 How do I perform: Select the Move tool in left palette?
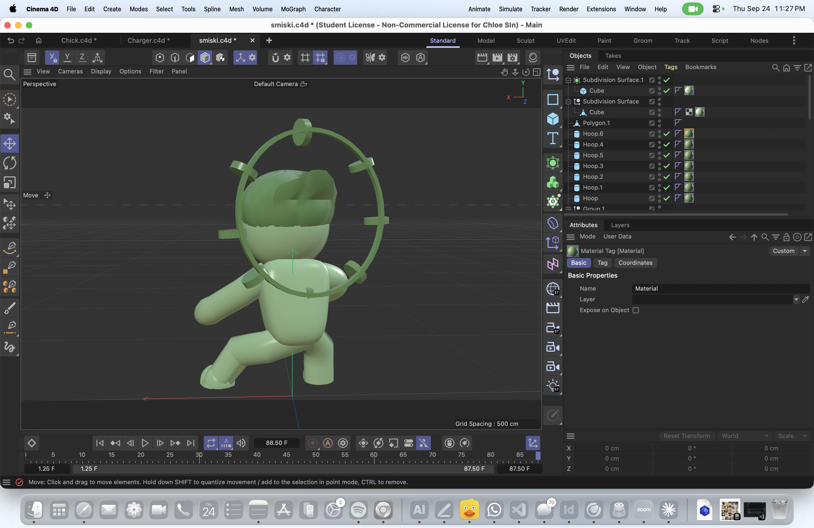pyautogui.click(x=10, y=144)
